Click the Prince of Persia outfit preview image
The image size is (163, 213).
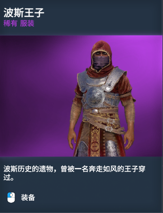click(81, 96)
